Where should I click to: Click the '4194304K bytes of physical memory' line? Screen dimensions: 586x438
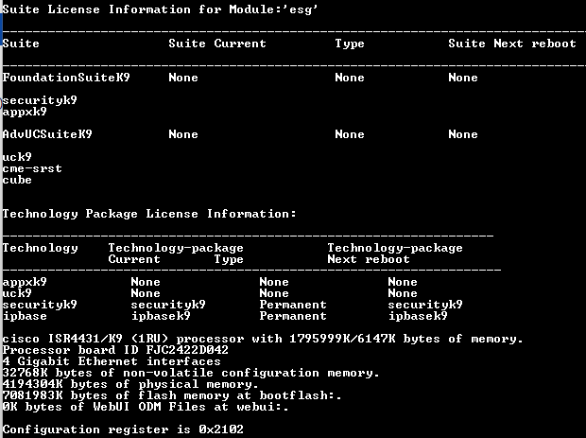[130, 384]
